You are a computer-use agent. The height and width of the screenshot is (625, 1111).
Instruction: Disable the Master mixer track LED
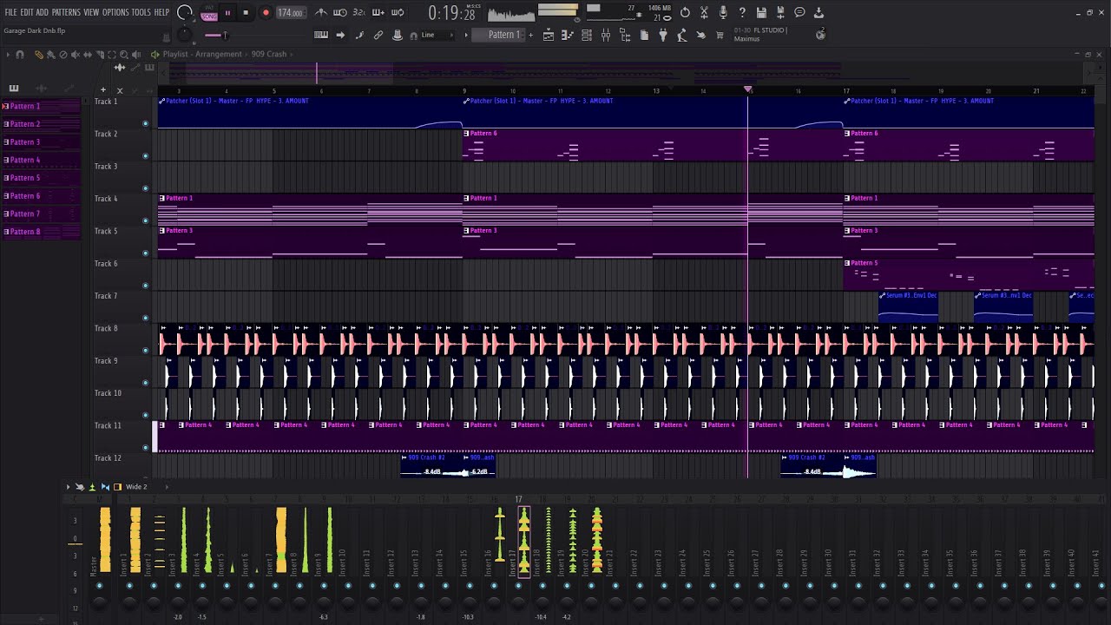pyautogui.click(x=99, y=585)
